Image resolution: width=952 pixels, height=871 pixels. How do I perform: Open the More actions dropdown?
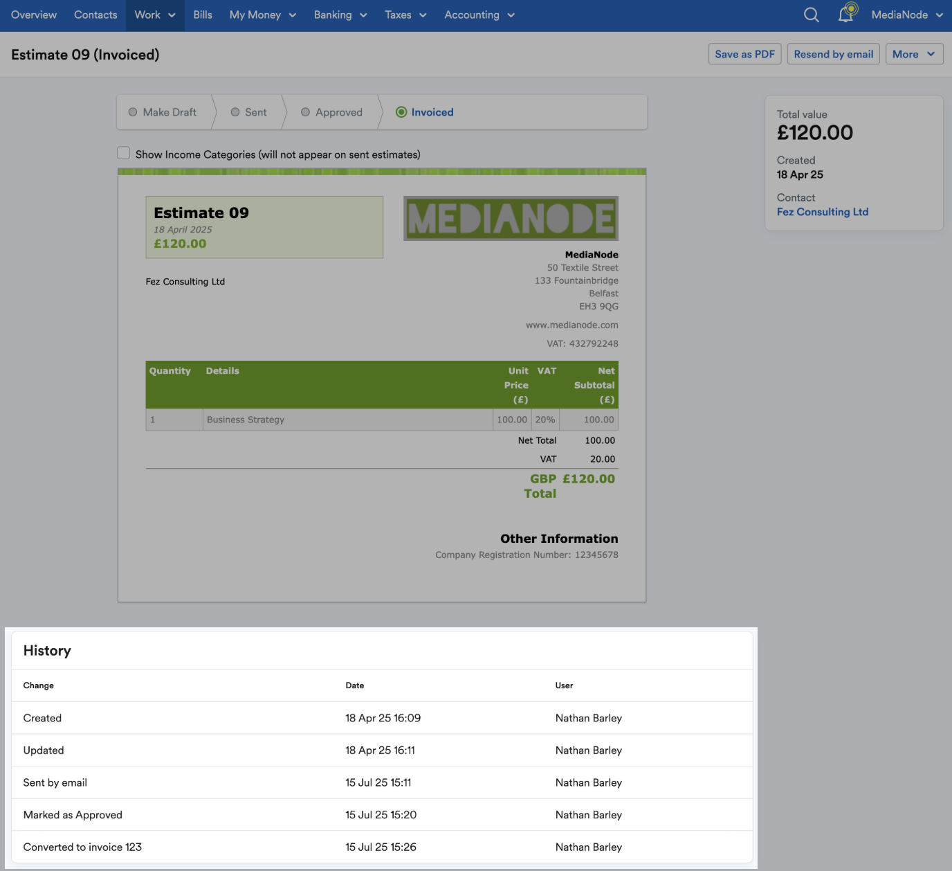coord(914,54)
